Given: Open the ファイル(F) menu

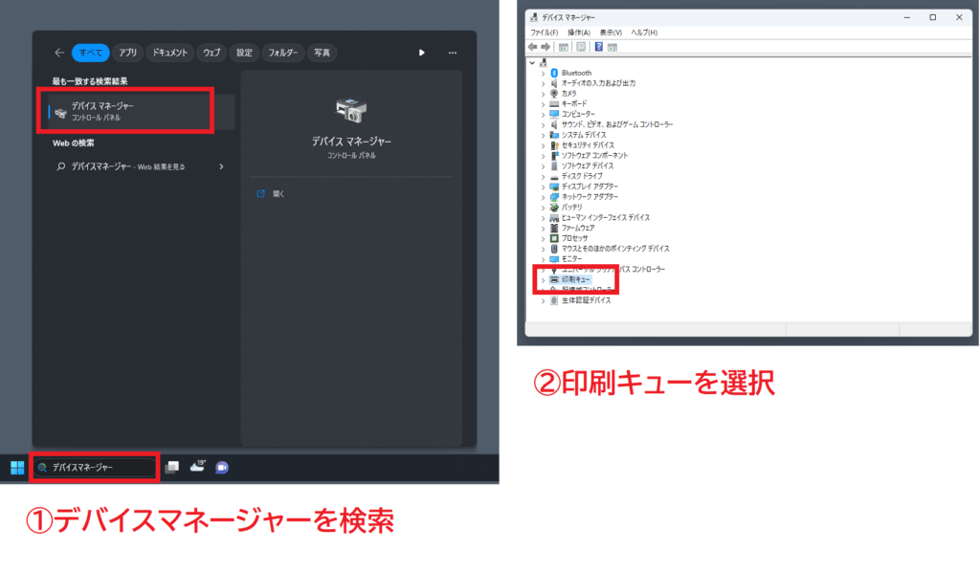Looking at the screenshot, I should (544, 33).
